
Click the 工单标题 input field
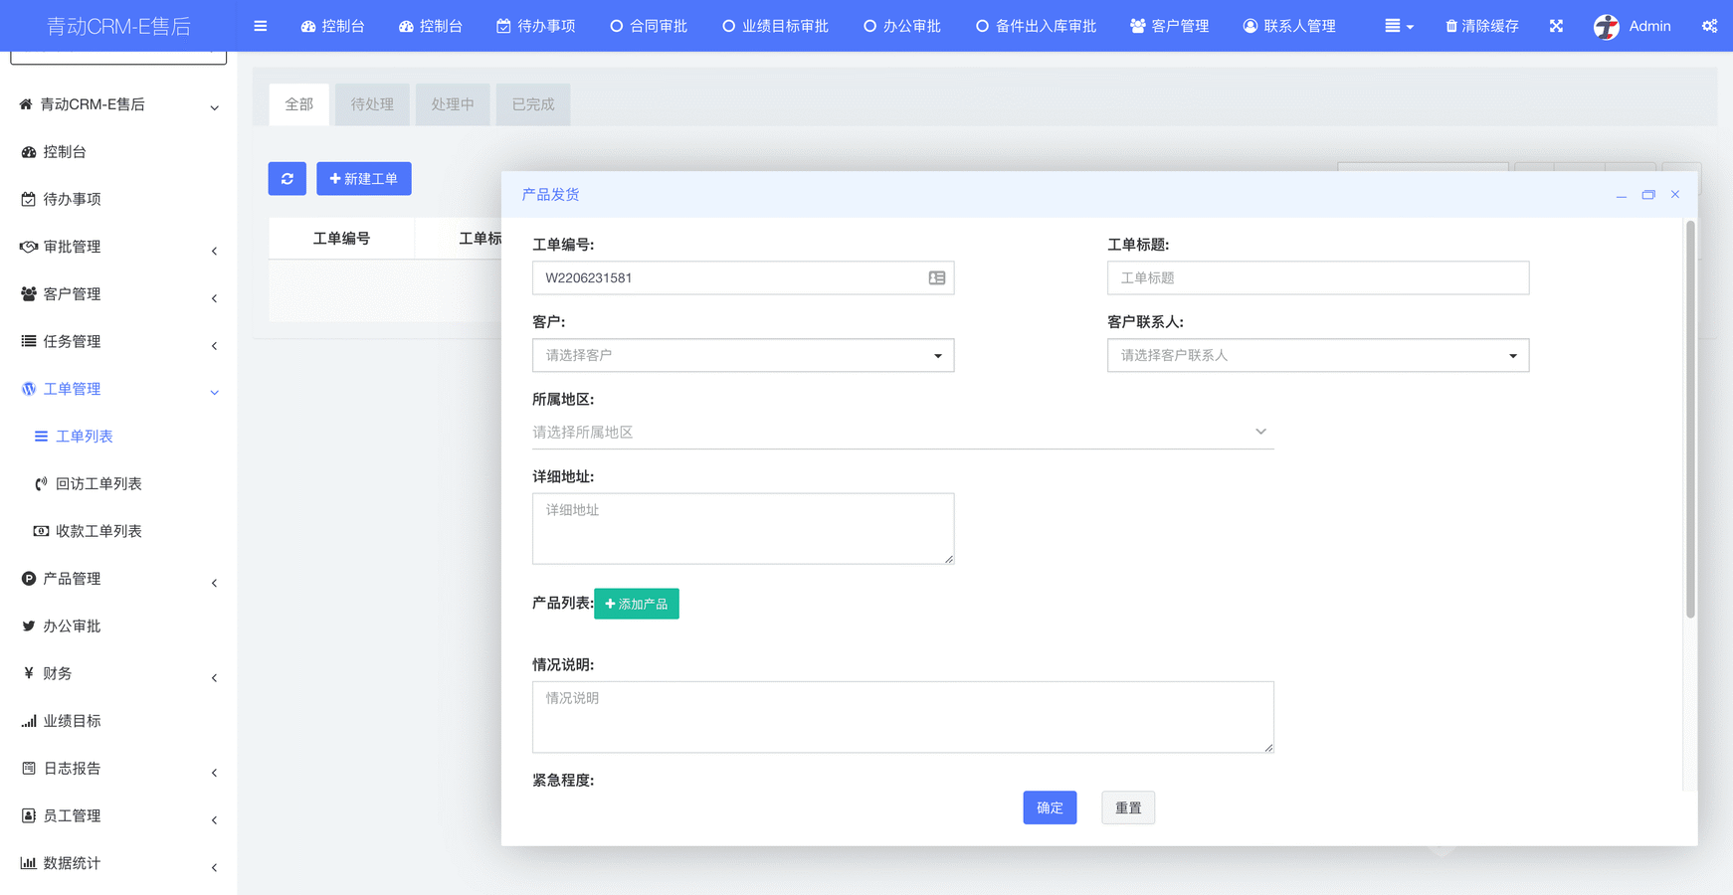pyautogui.click(x=1317, y=278)
